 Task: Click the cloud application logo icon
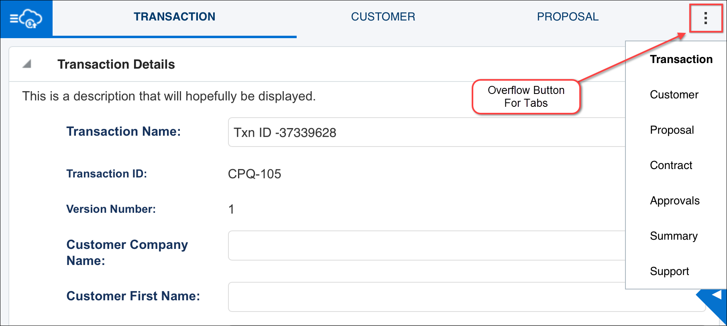[x=26, y=18]
